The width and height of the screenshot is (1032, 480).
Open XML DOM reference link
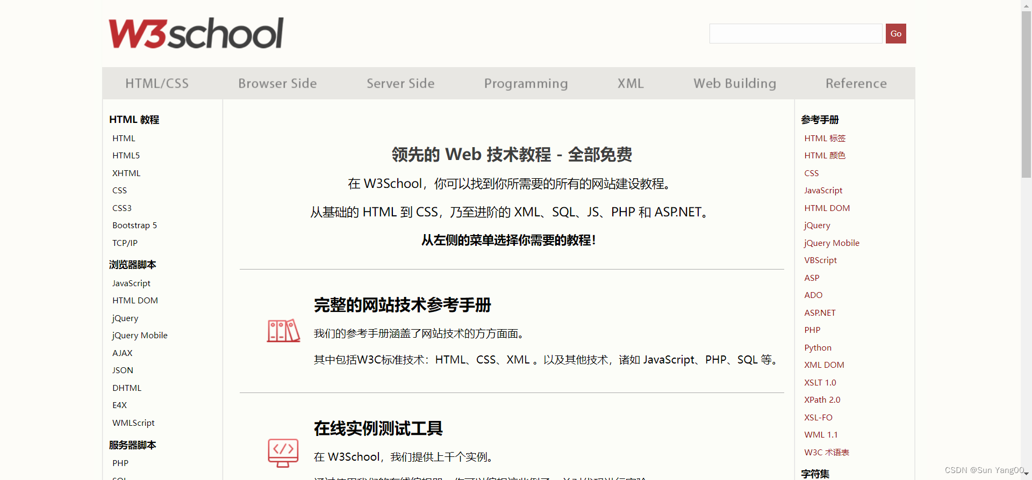[x=825, y=365]
